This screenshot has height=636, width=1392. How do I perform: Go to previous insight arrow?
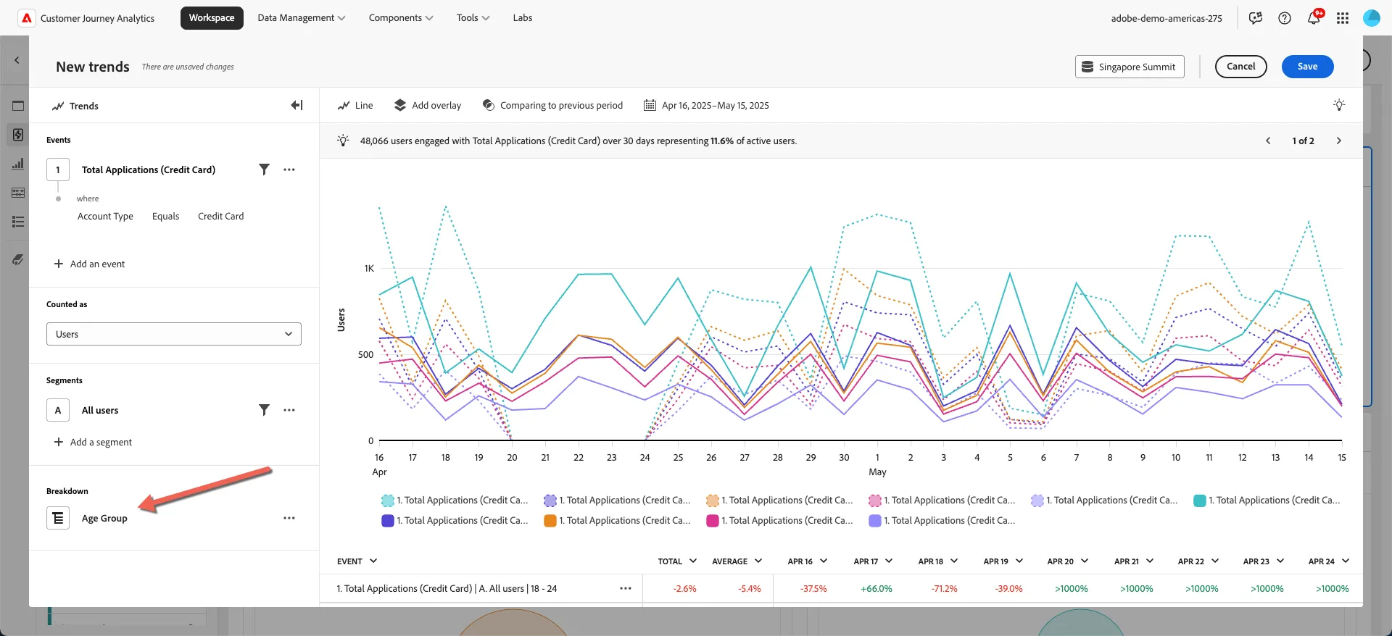click(x=1268, y=141)
